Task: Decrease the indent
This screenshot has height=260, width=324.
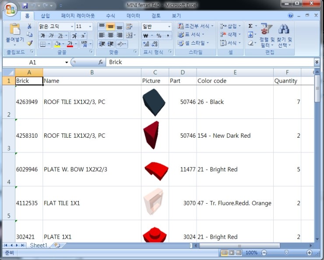Action: [x=102, y=44]
